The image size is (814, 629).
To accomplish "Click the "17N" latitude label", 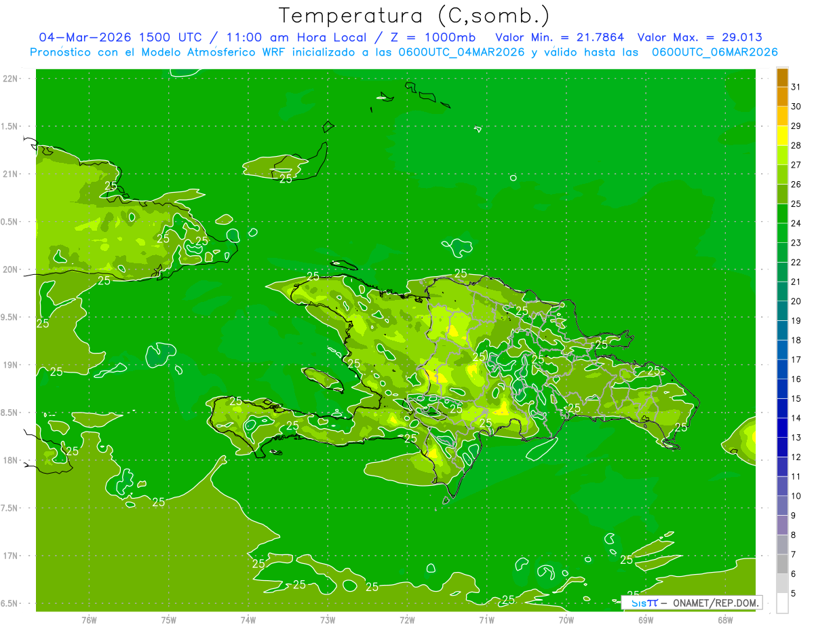I will [10, 556].
